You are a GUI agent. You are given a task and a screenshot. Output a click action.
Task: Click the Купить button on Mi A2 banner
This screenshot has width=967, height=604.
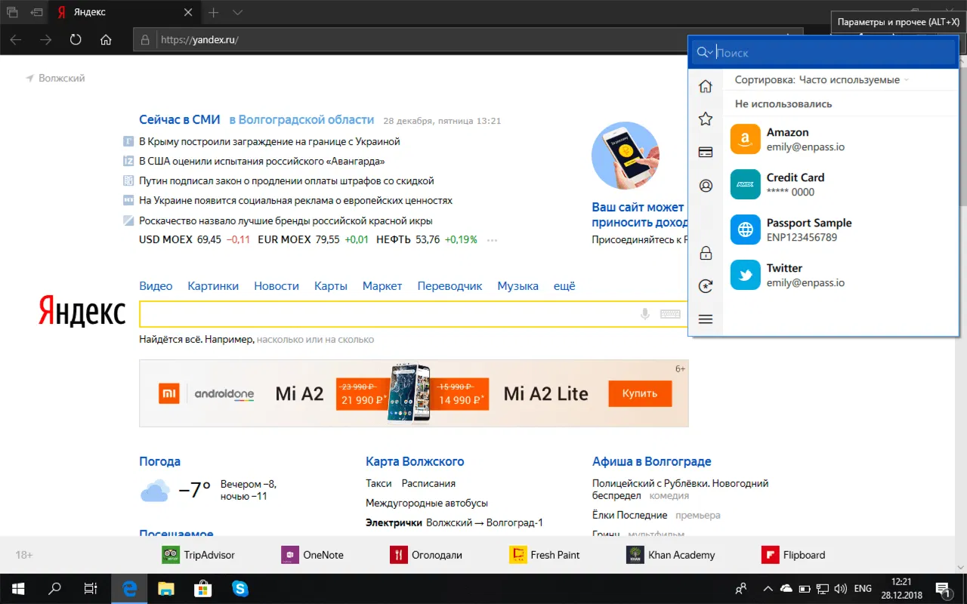coord(639,393)
